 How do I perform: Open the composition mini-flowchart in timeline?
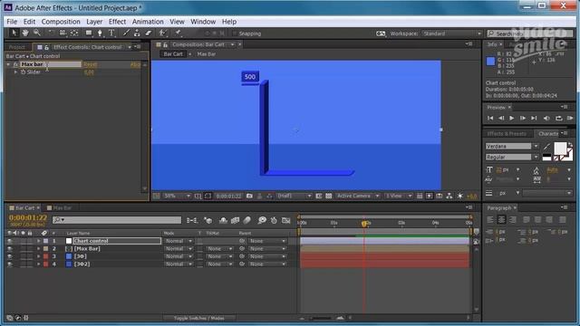[192, 220]
